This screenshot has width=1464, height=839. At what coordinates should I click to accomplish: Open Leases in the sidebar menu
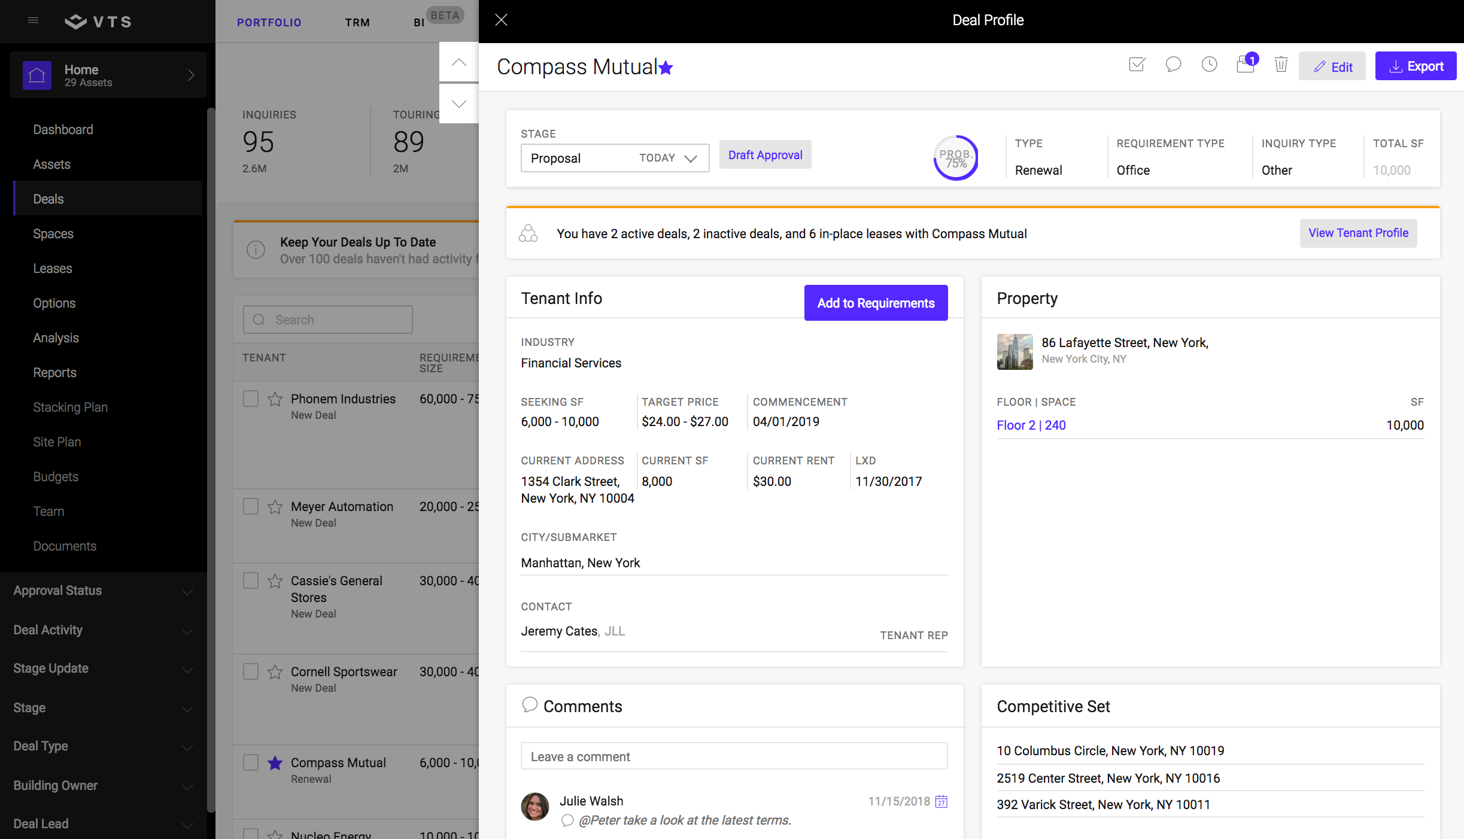(x=53, y=269)
